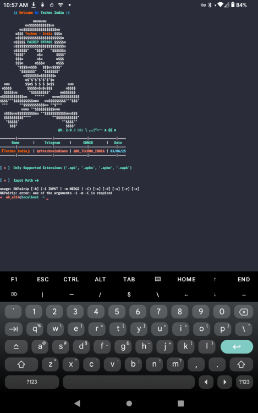The width and height of the screenshot is (258, 413).
Task: Tap the F1 extra key
Action: [14, 279]
